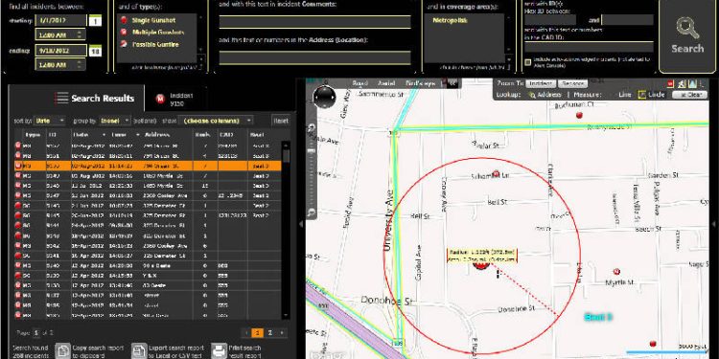Click the Address (Location) text field
The image size is (719, 359).
[314, 57]
